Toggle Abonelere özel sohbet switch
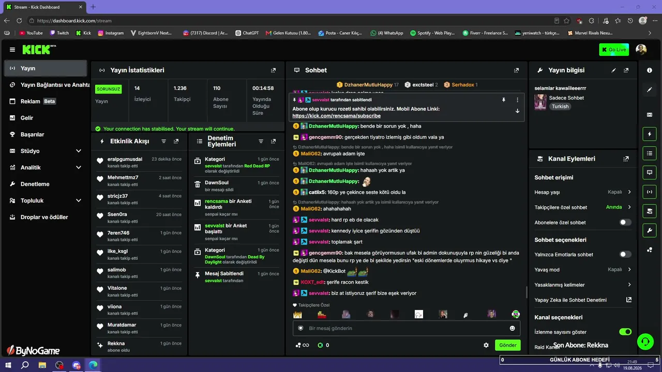This screenshot has width=662, height=372. coord(625,222)
